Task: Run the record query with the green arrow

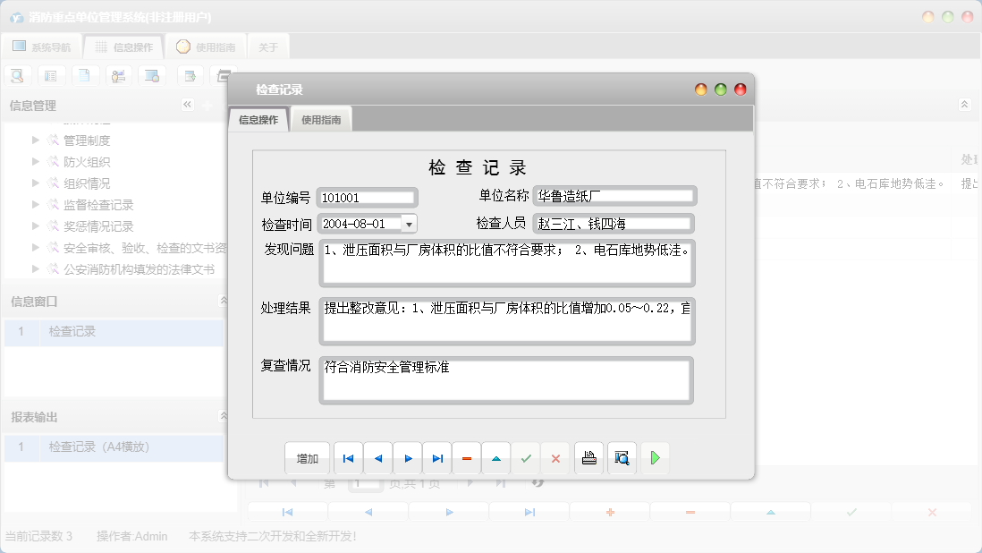Action: (654, 457)
